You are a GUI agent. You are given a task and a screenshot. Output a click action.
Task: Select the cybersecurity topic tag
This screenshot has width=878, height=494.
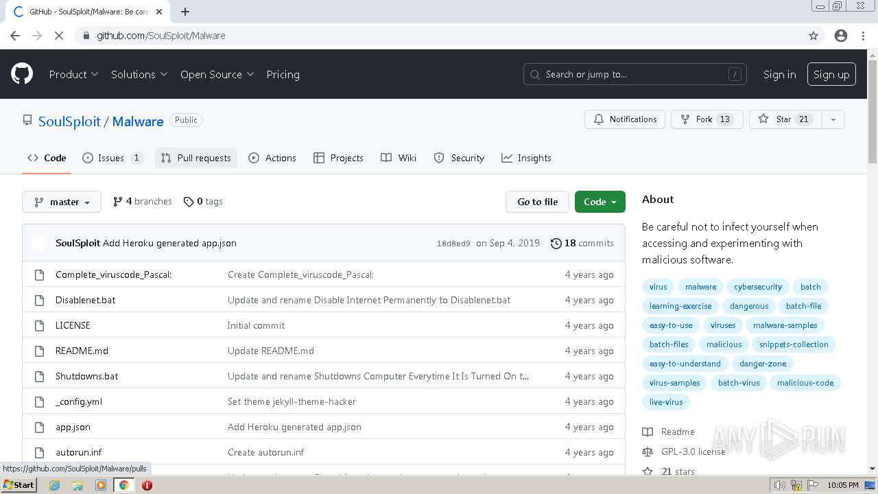(x=758, y=287)
